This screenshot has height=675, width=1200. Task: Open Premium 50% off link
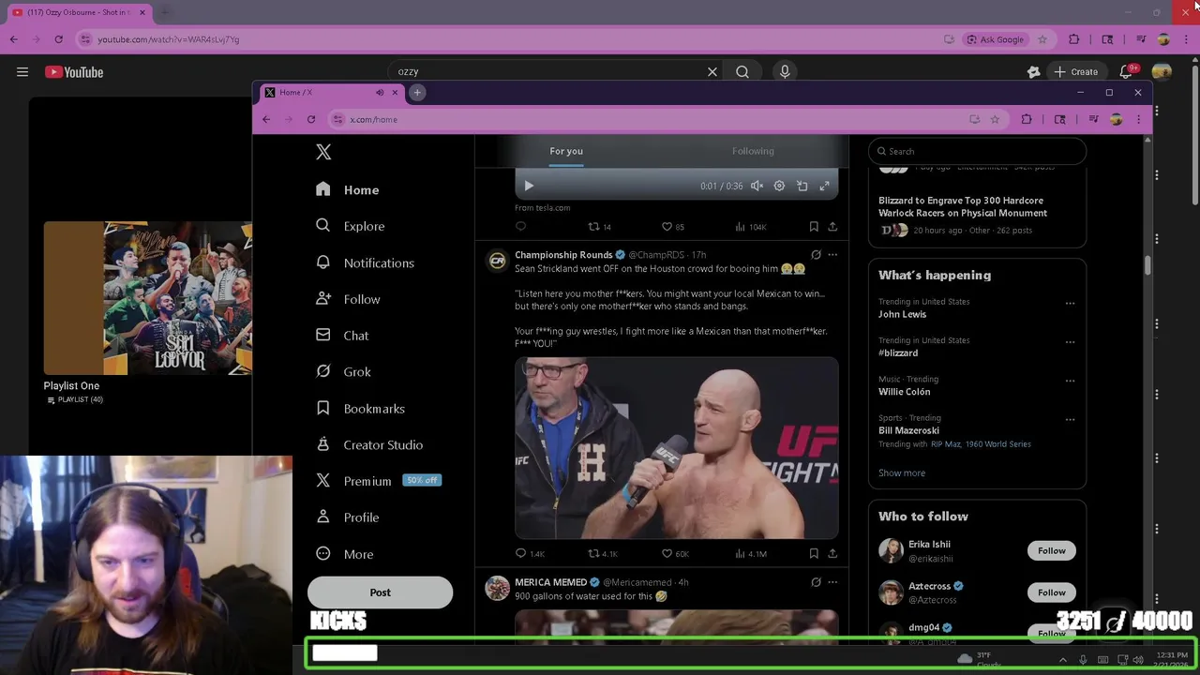coord(378,481)
